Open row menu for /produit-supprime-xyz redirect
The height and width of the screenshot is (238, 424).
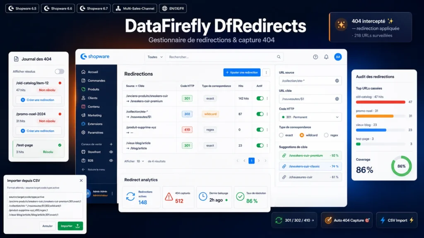267,129
